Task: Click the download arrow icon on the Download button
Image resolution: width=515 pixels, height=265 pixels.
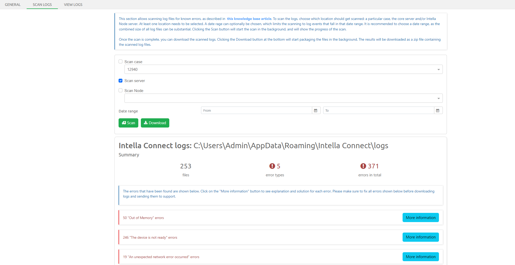Action: [x=145, y=123]
